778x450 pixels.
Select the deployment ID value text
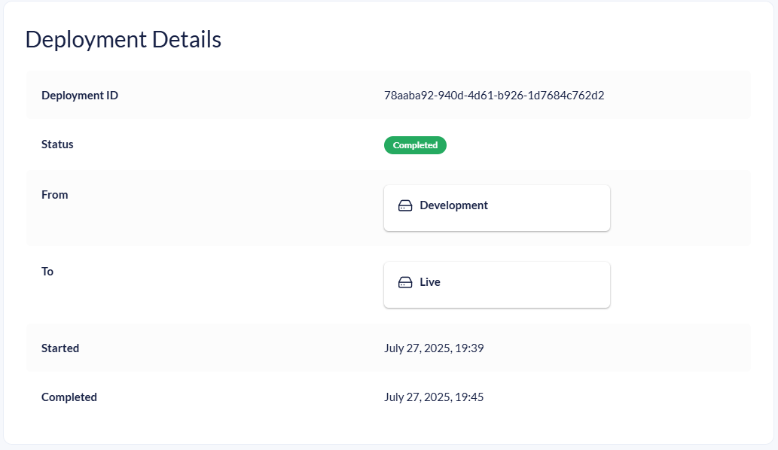[494, 96]
